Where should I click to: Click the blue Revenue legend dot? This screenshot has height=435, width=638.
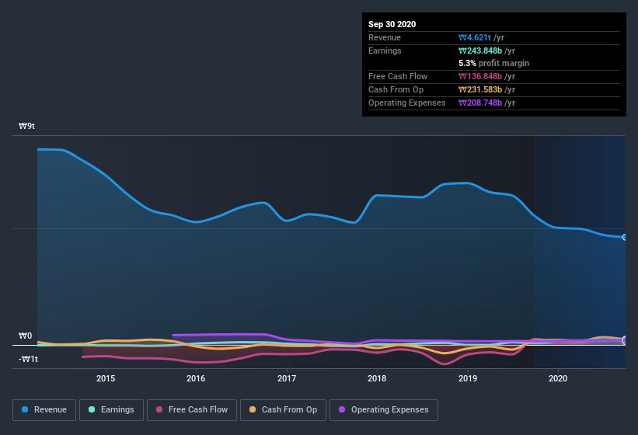click(25, 409)
